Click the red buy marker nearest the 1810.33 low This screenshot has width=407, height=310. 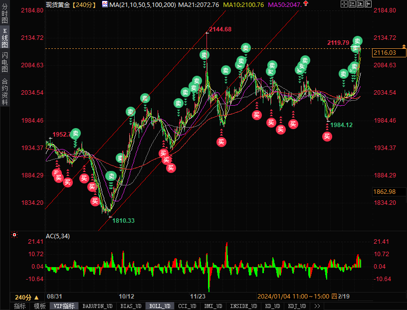95,201
